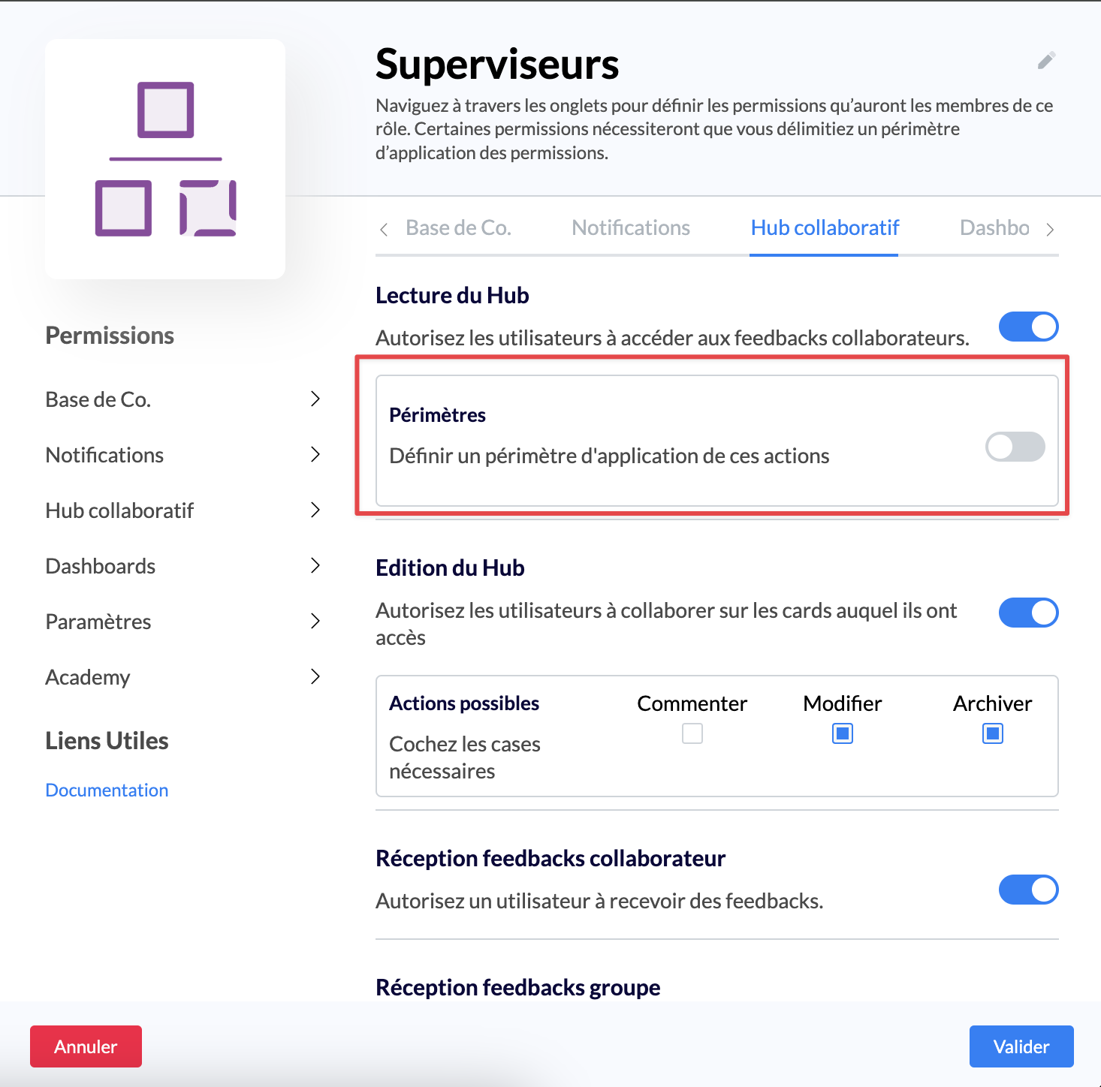Expand Base de Co. sidebar chevron

pyautogui.click(x=315, y=399)
